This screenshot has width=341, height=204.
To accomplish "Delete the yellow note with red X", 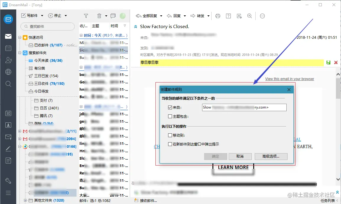I will point(336,62).
